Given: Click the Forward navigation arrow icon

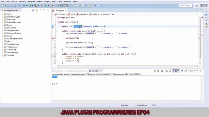Looking at the screenshot, I should [98, 6].
